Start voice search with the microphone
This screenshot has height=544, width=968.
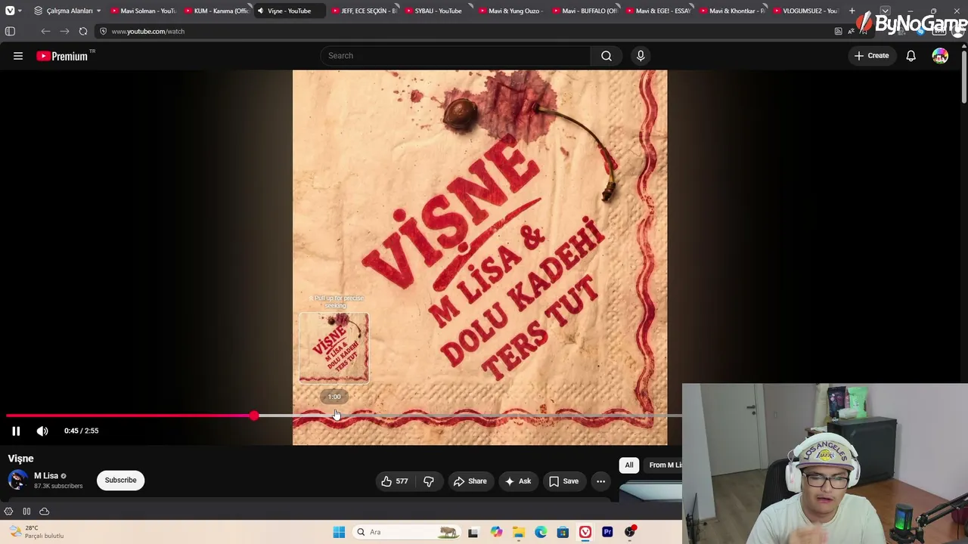click(x=641, y=56)
